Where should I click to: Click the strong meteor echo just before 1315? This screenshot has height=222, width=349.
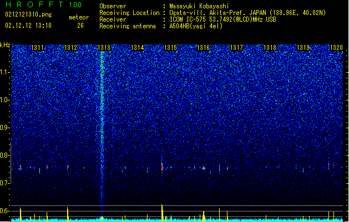(x=162, y=167)
